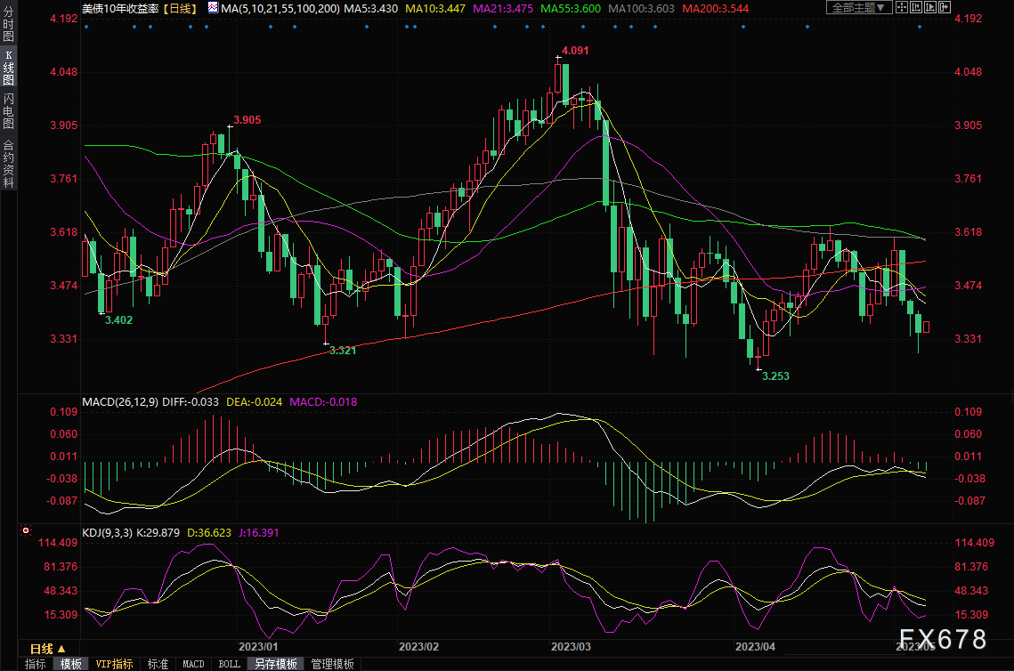The image size is (1014, 671).
Task: Select the BOLL template tab
Action: 229,664
